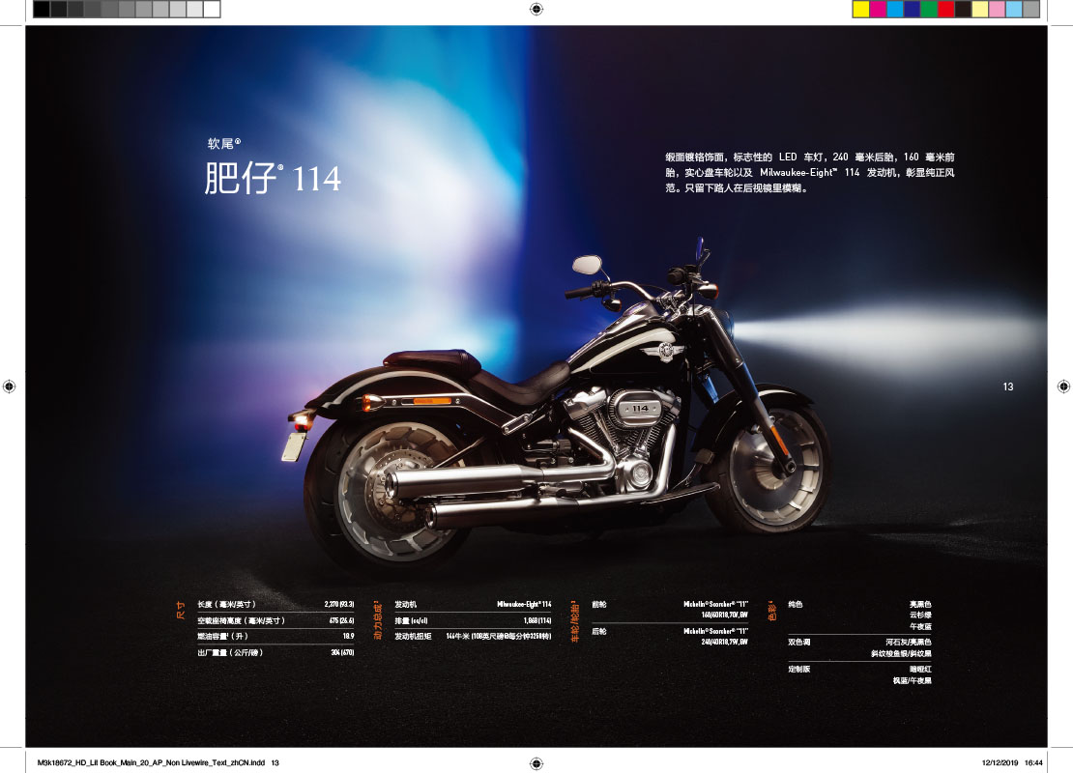Click the 发动机 label in the specs
1073x773 pixels.
[406, 605]
